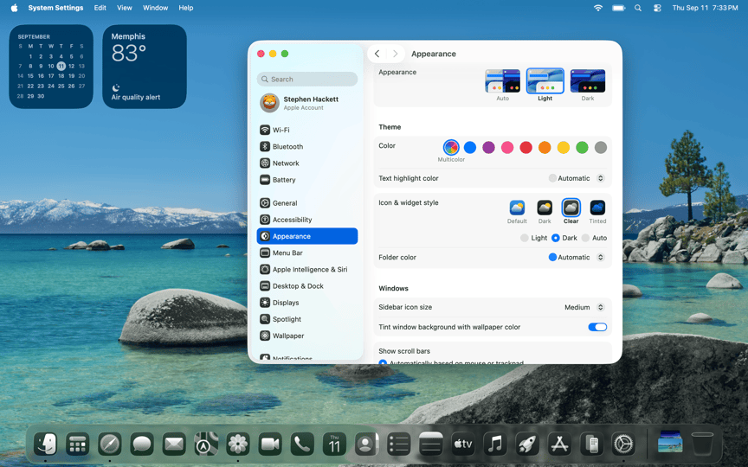The height and width of the screenshot is (467, 748).
Task: Choose Tinted icon & widget style
Action: click(x=597, y=208)
